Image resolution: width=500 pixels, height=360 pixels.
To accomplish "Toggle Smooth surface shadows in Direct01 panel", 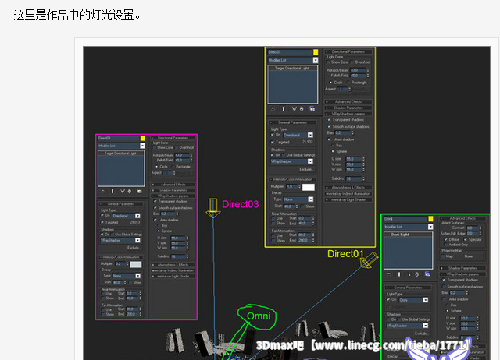I will (329, 126).
